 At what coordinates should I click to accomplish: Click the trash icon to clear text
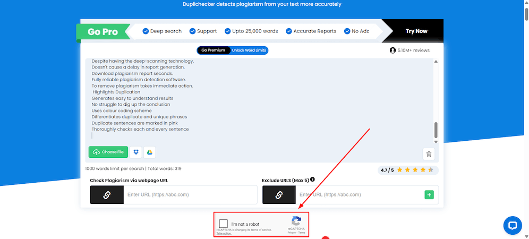click(x=429, y=154)
